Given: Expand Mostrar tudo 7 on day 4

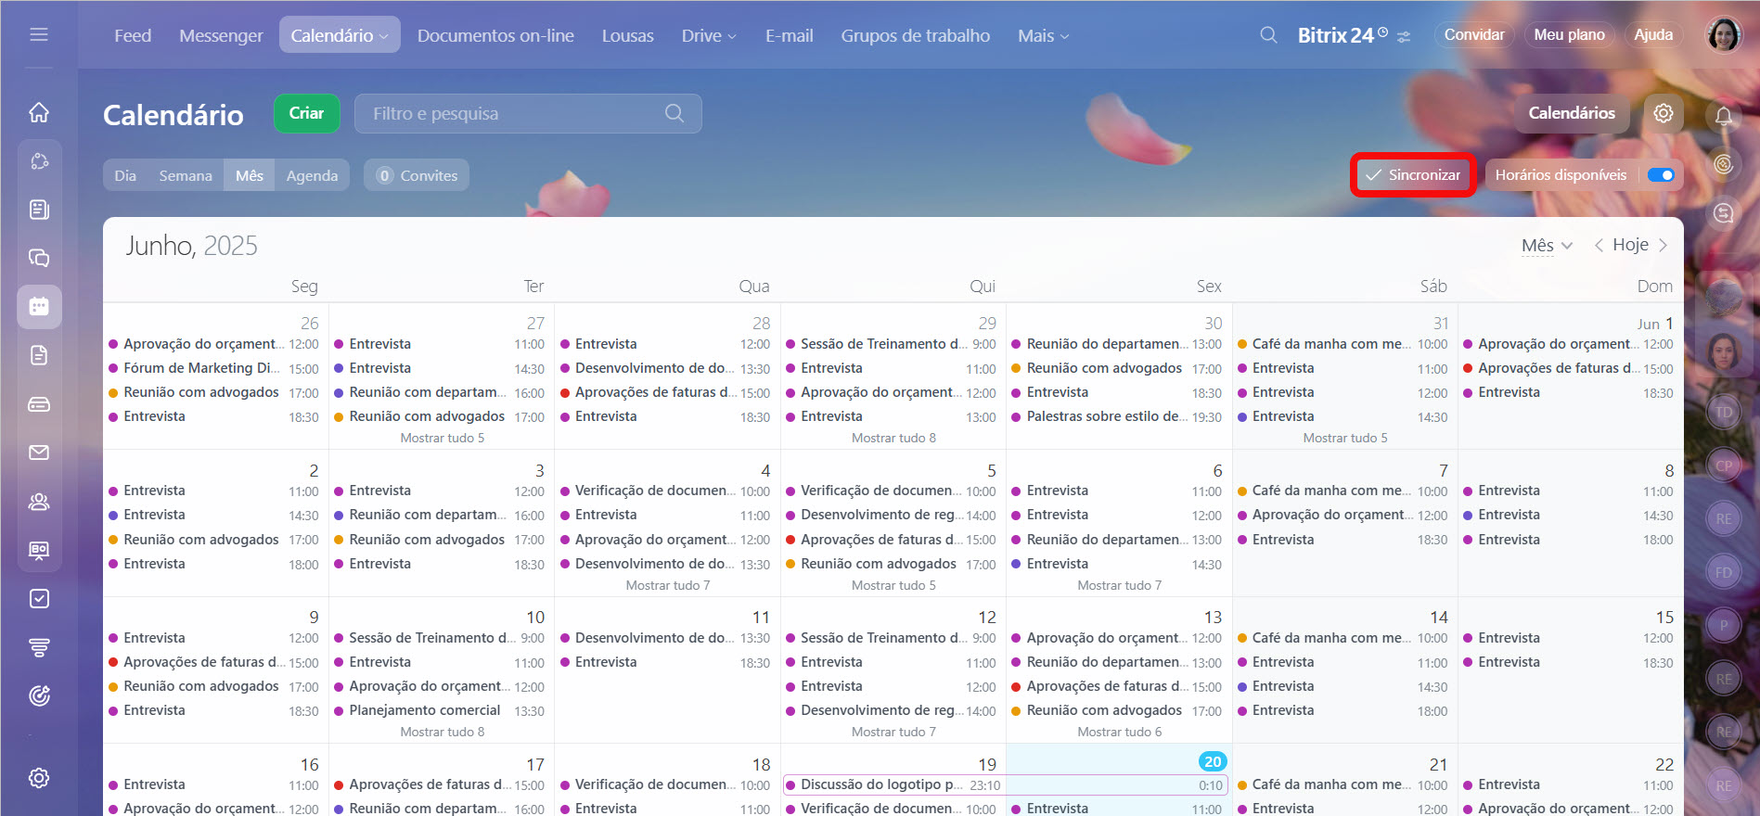Looking at the screenshot, I should [668, 585].
